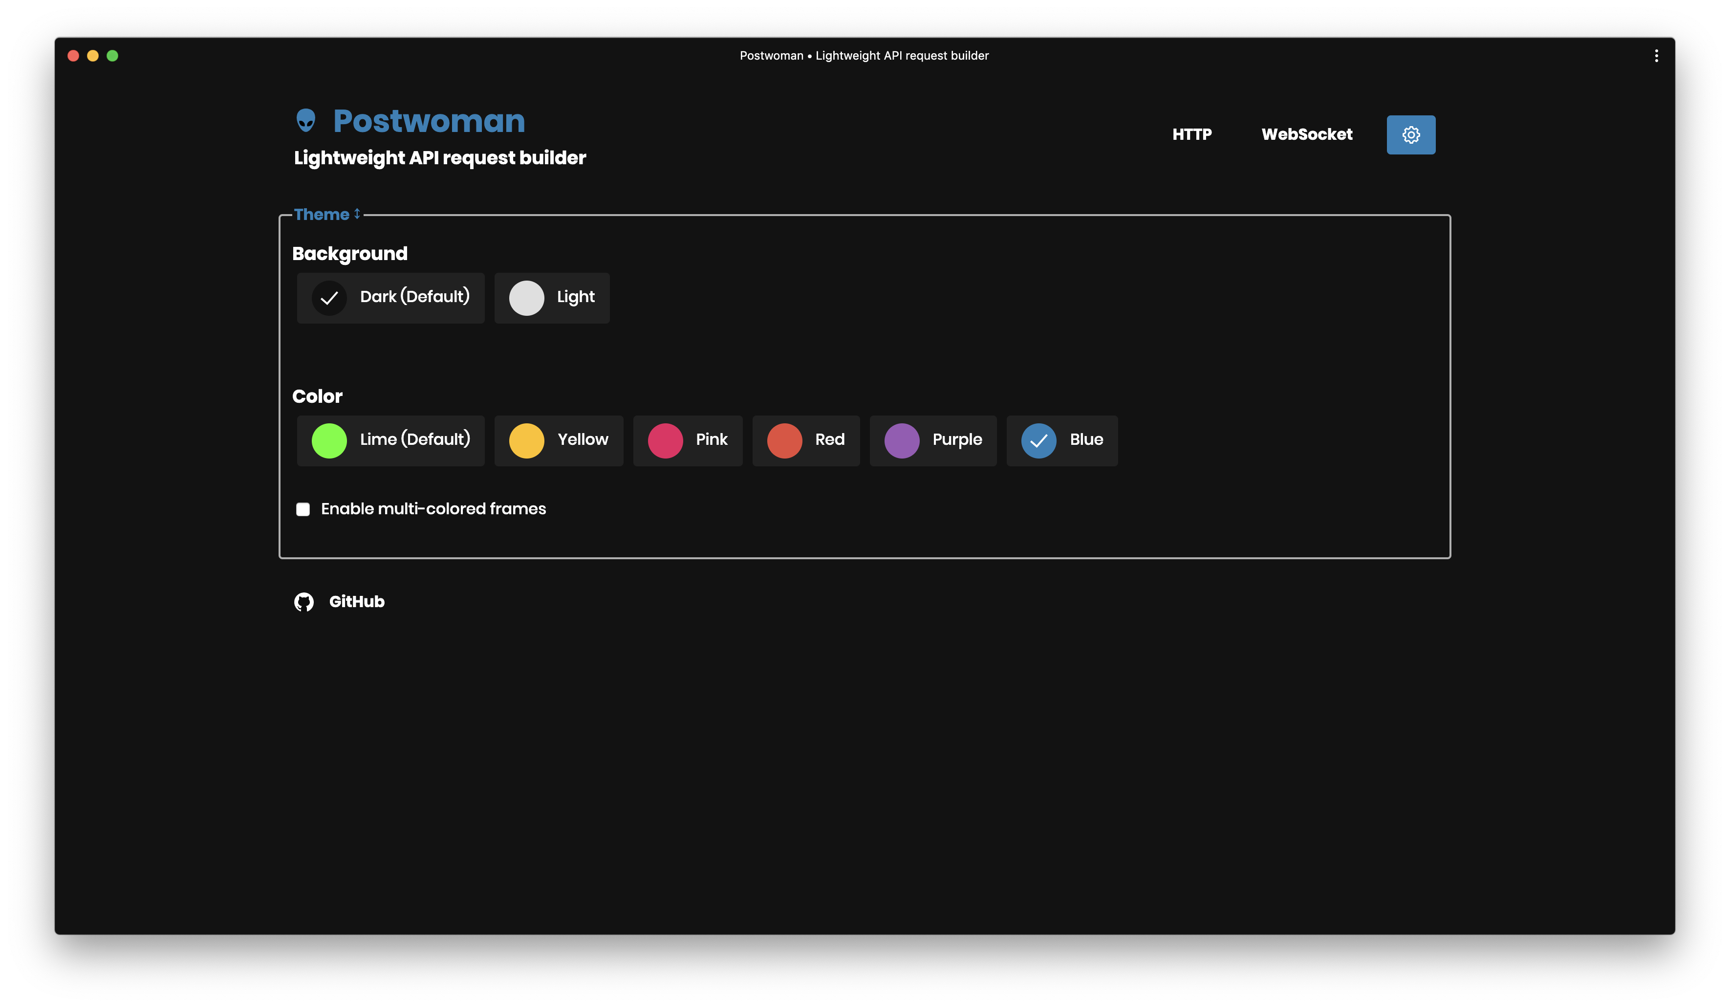This screenshot has height=1007, width=1730.
Task: Choose the Lime (Default) color swatch
Action: [x=390, y=440]
